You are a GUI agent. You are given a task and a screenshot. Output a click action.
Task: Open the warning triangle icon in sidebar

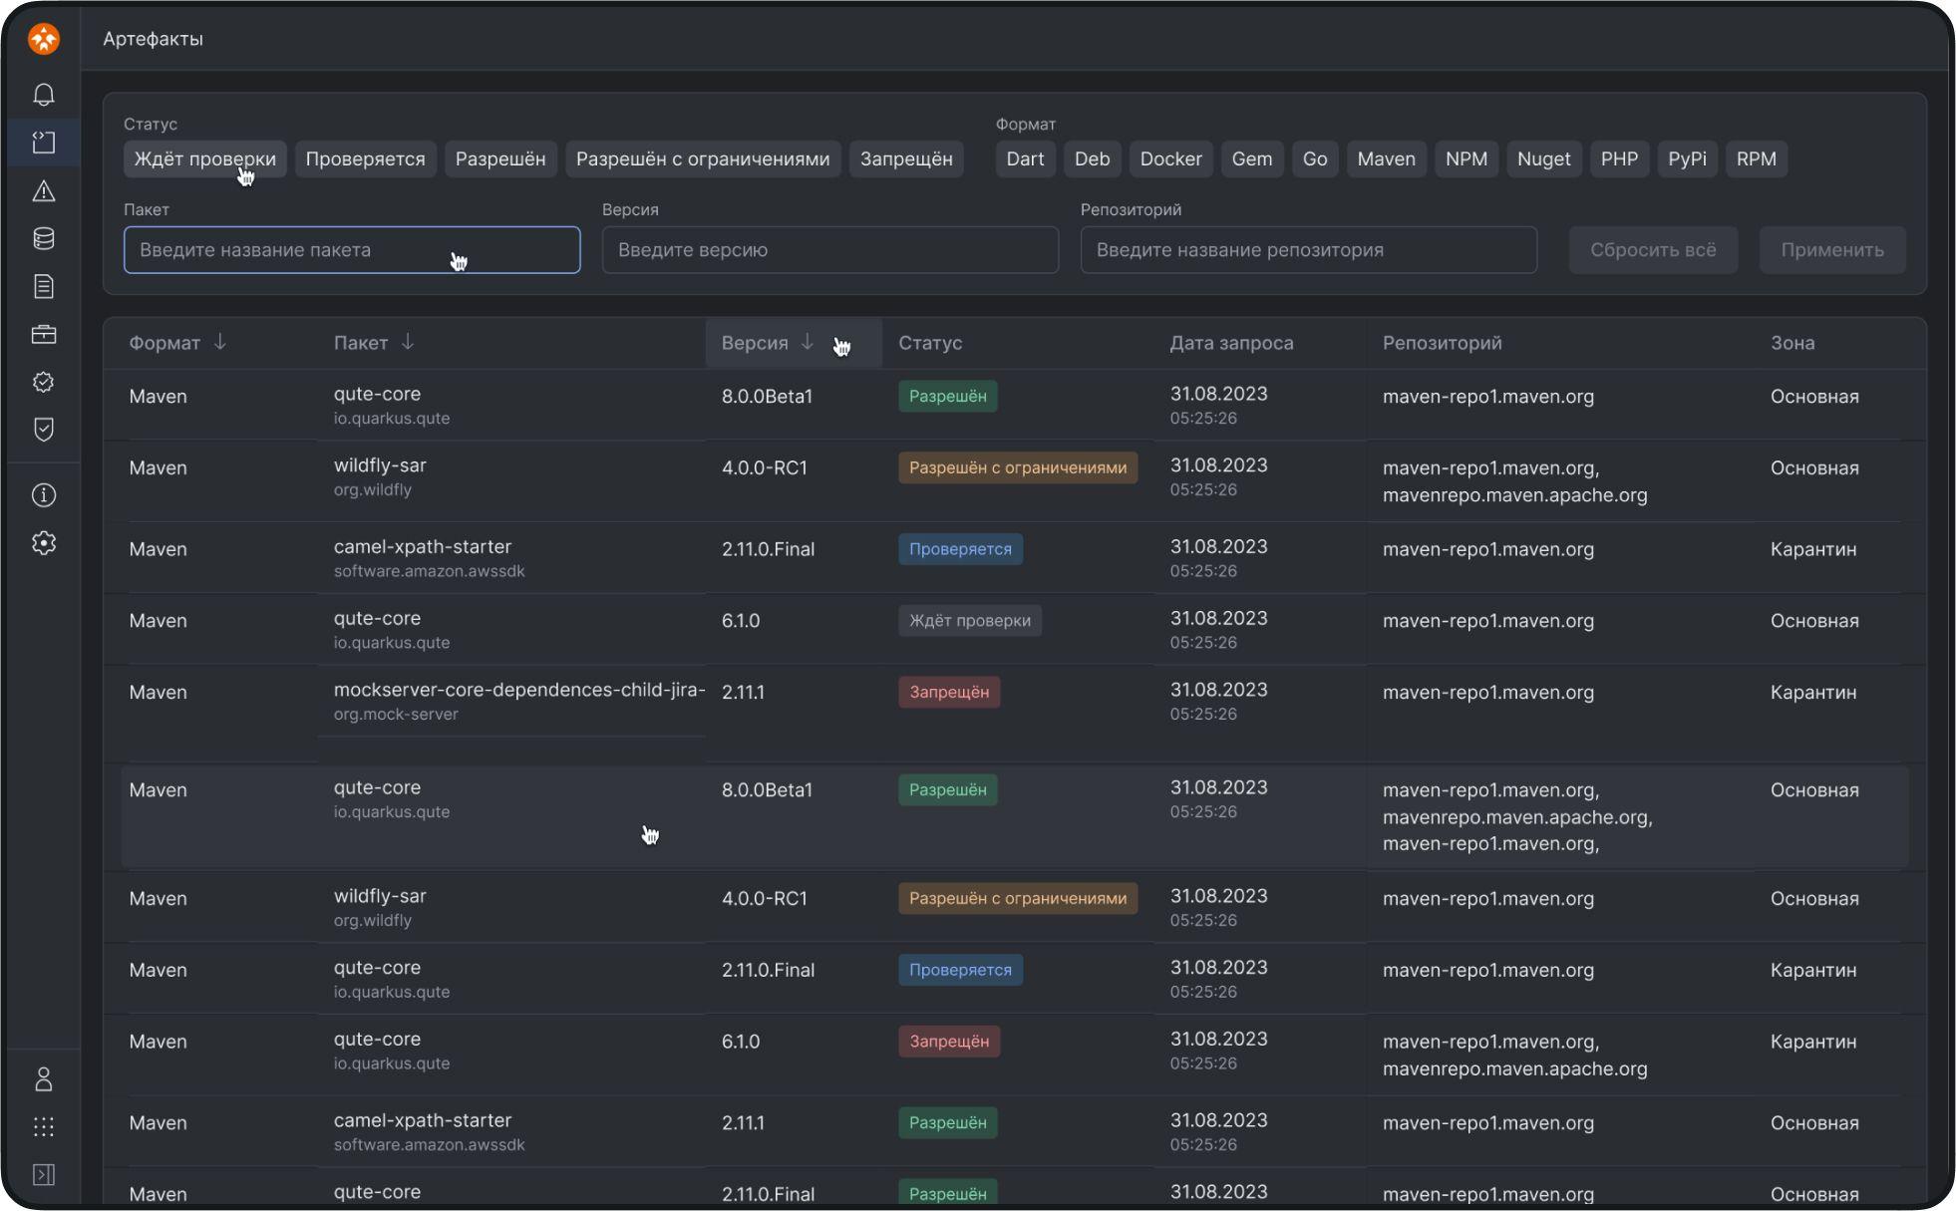[x=44, y=190]
